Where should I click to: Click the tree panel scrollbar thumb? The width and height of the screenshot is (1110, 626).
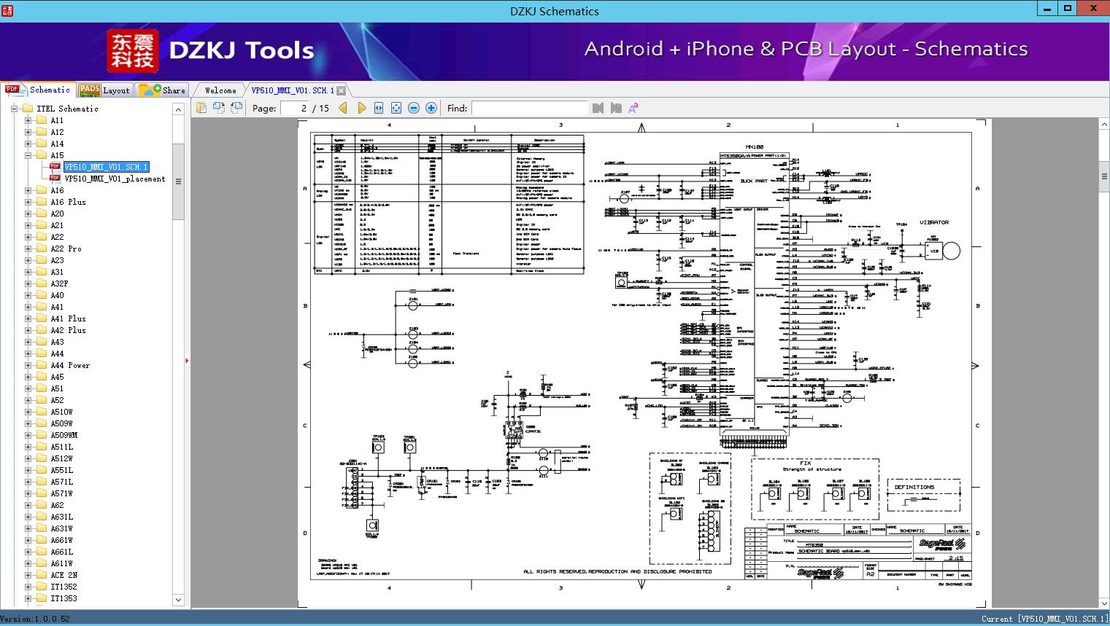(178, 181)
